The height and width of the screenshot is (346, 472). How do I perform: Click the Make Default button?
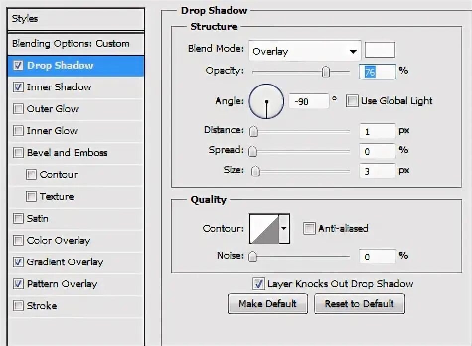[x=268, y=304]
